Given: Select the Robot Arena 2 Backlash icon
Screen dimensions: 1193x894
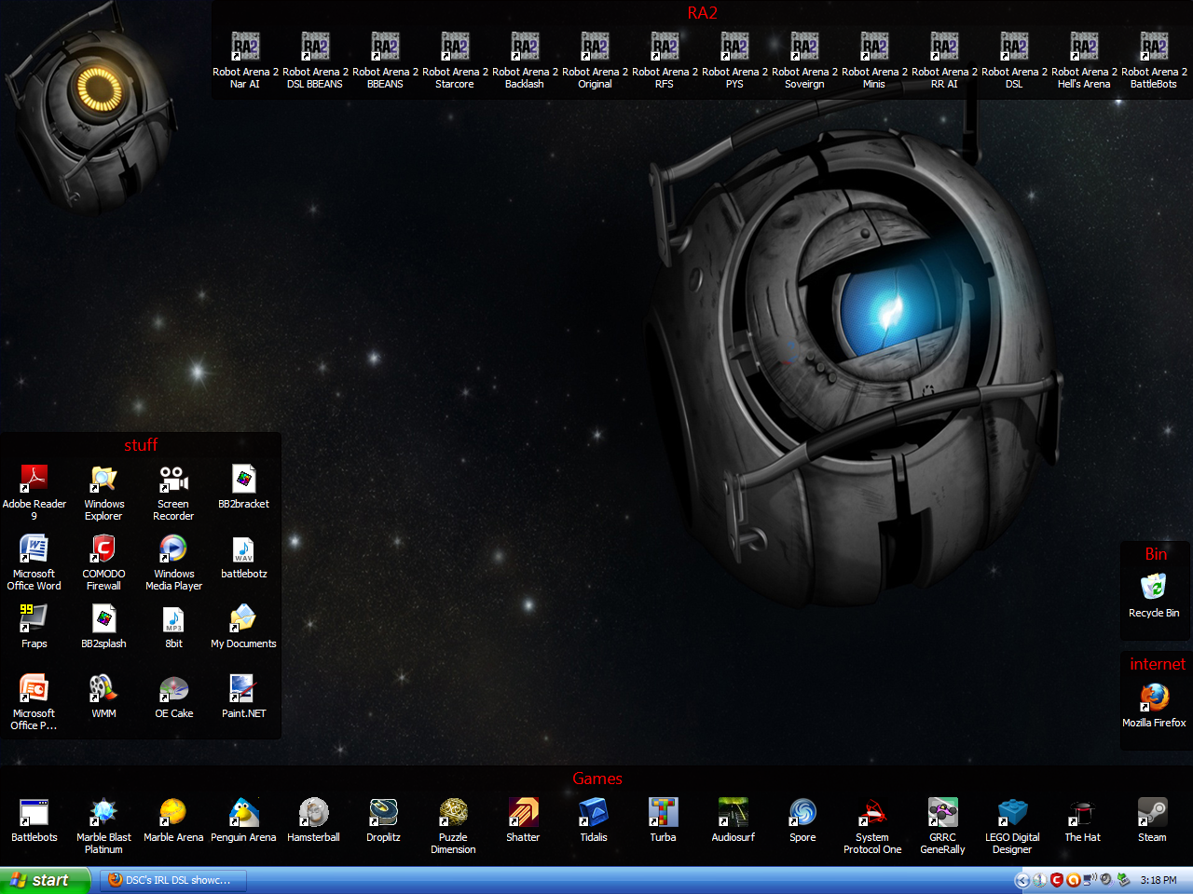Looking at the screenshot, I should coord(525,61).
